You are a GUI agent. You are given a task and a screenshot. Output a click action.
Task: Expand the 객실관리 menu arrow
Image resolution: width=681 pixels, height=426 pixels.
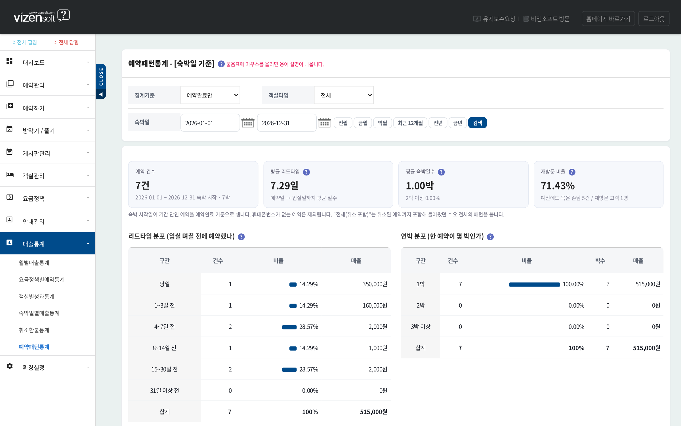coord(88,176)
